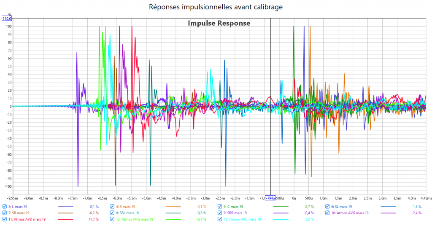Hide the '8: SBL mars 19' measurement
This screenshot has height=229, width=432.
(112, 213)
